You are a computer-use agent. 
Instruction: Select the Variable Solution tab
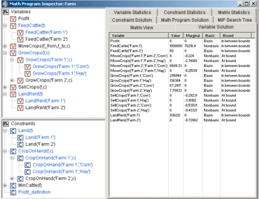pos(216,27)
